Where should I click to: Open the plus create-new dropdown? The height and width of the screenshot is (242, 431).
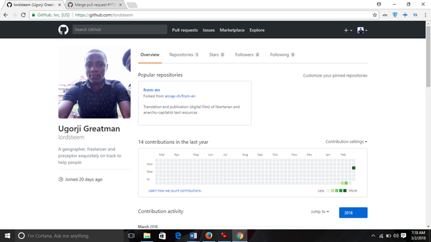coord(347,30)
